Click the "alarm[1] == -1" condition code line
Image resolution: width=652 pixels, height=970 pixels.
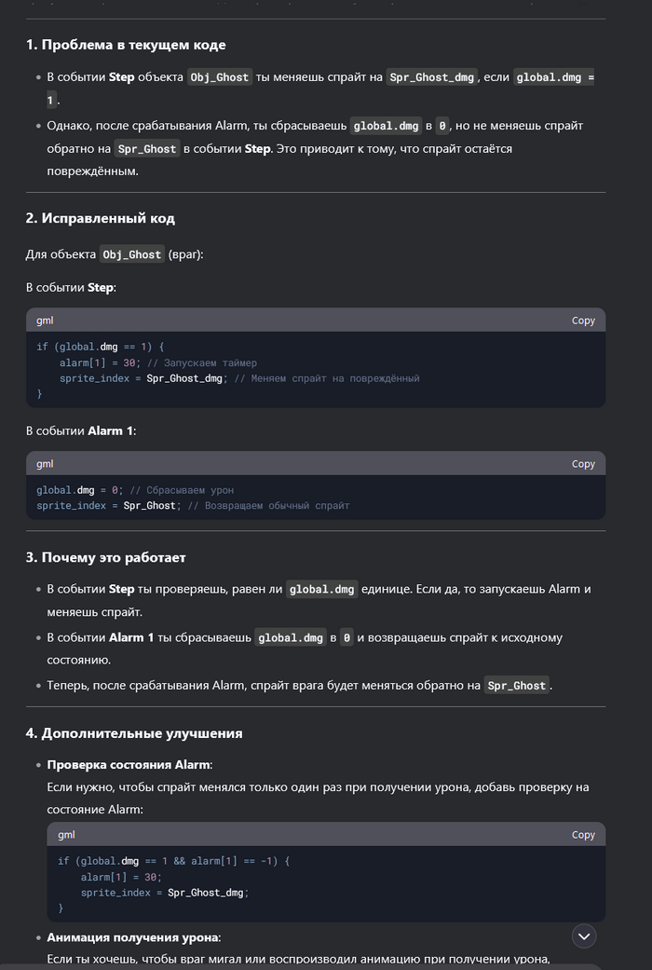pos(173,861)
